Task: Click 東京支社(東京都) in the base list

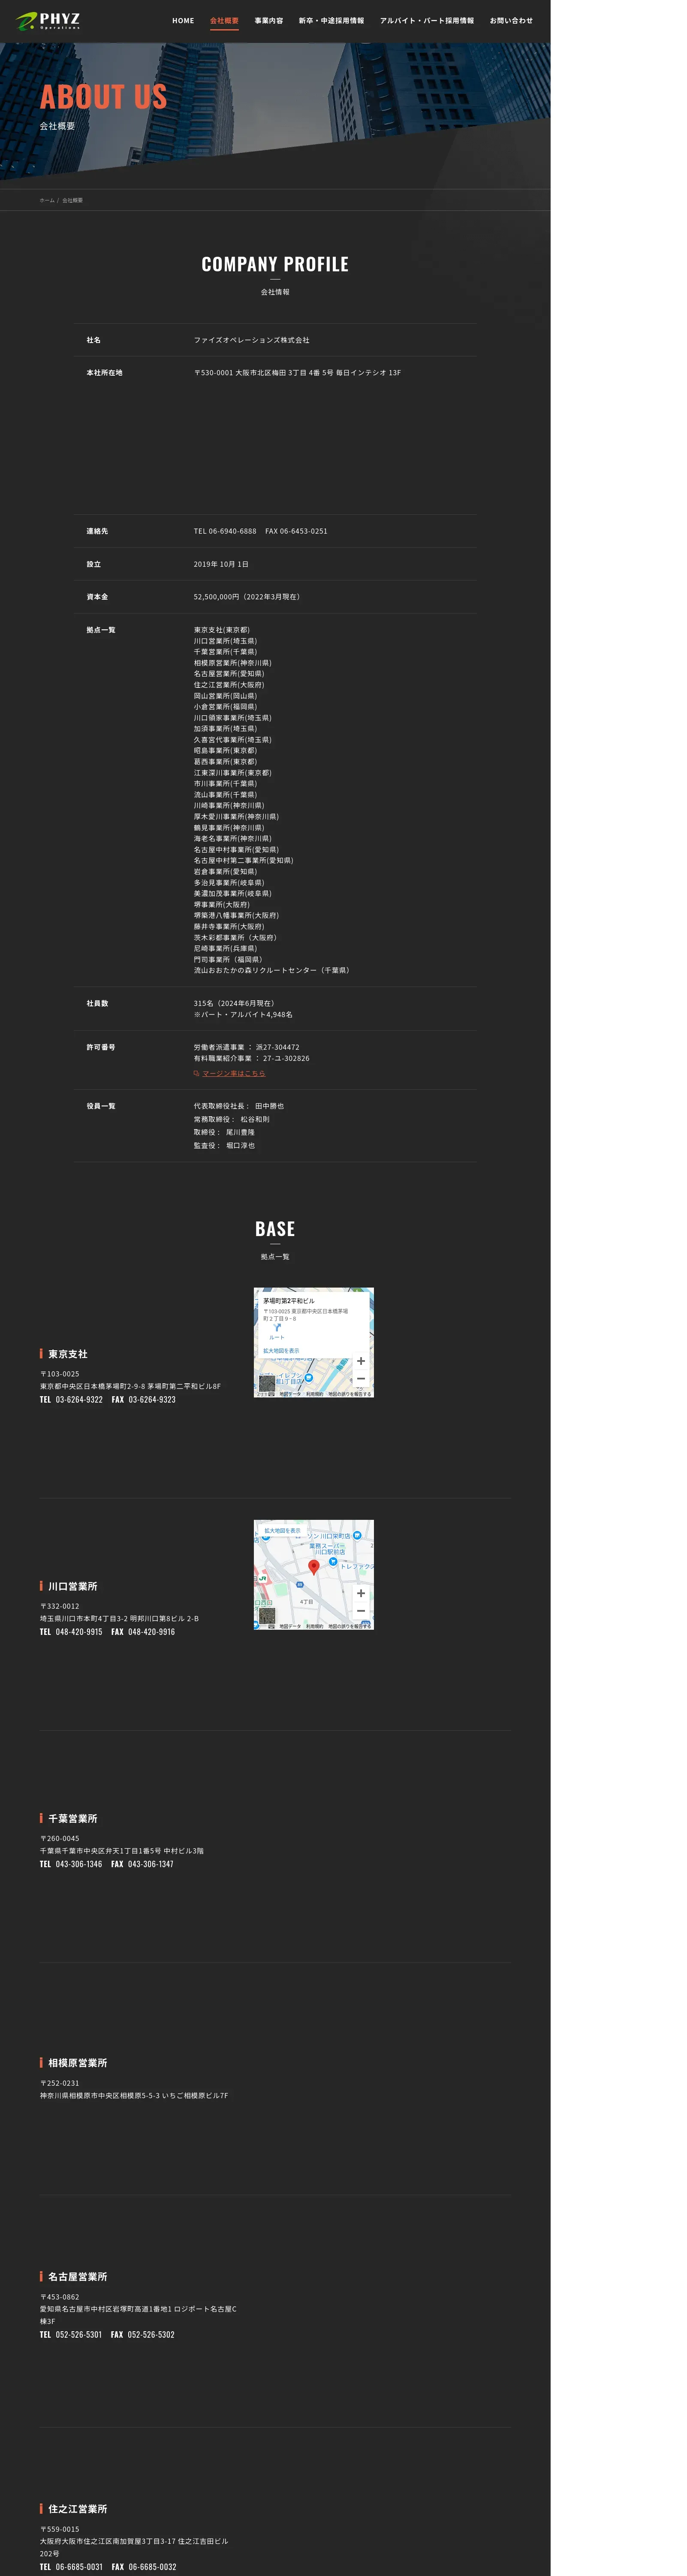Action: (222, 630)
